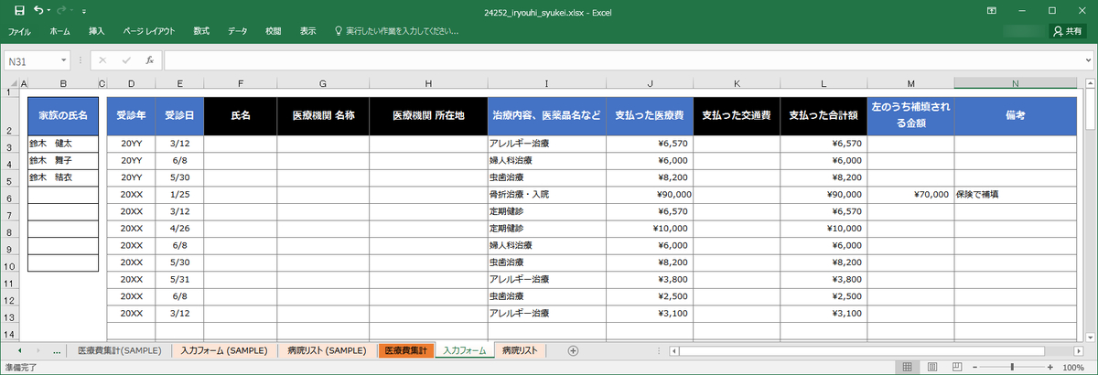Switch to 病院リスト (SAMPLE) sheet tab

[326, 350]
